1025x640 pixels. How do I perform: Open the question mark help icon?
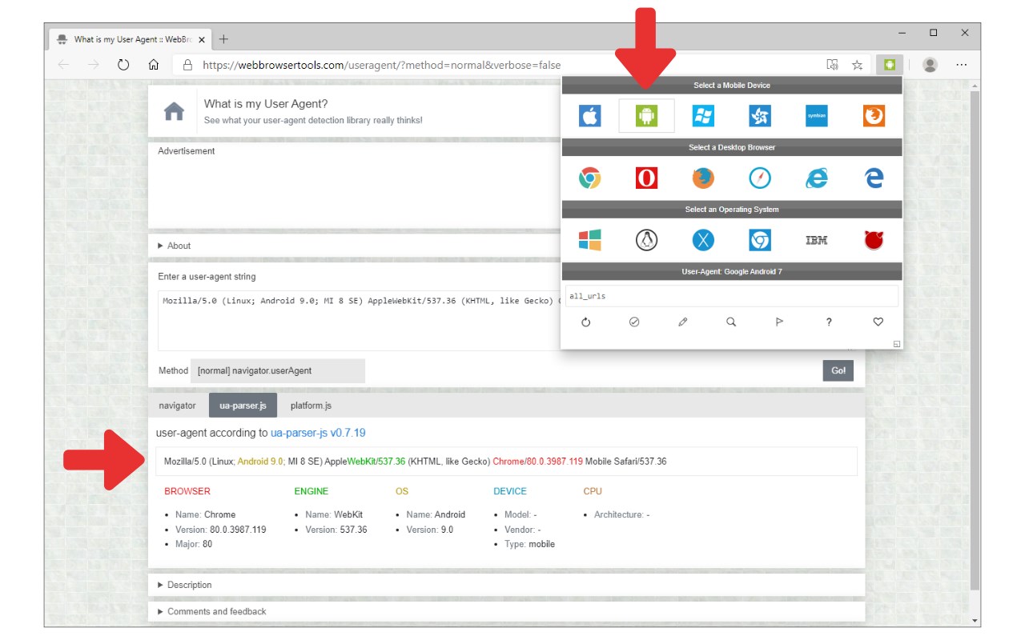829,322
